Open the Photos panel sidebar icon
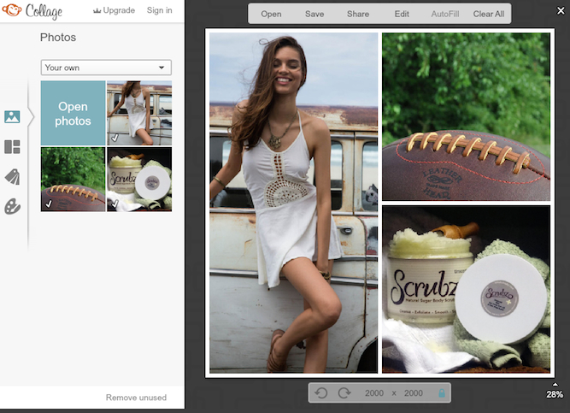The height and width of the screenshot is (413, 570). (12, 117)
